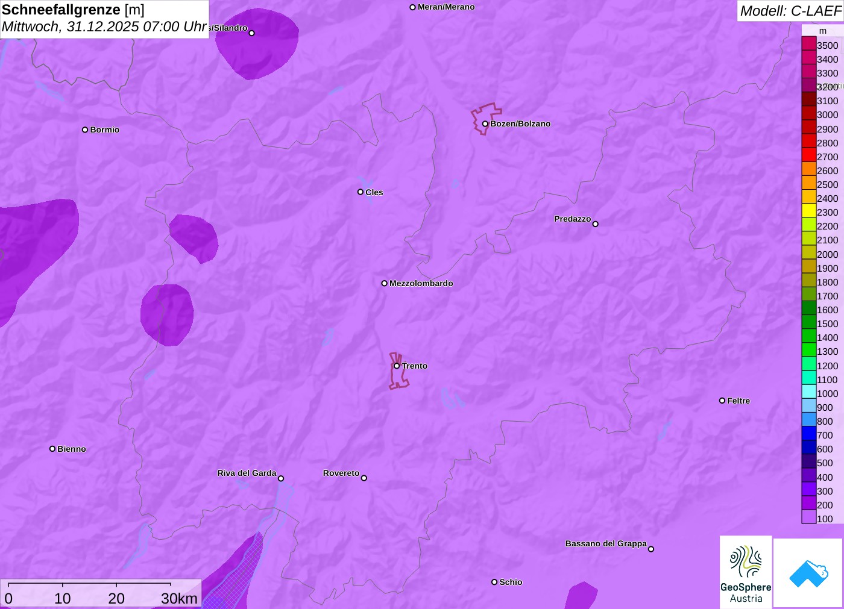Select the '500' legend value
This screenshot has width=844, height=609.
click(x=825, y=463)
